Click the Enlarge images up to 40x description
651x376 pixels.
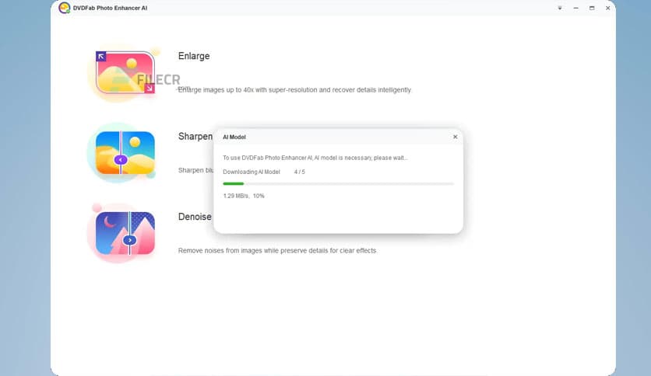click(x=294, y=90)
